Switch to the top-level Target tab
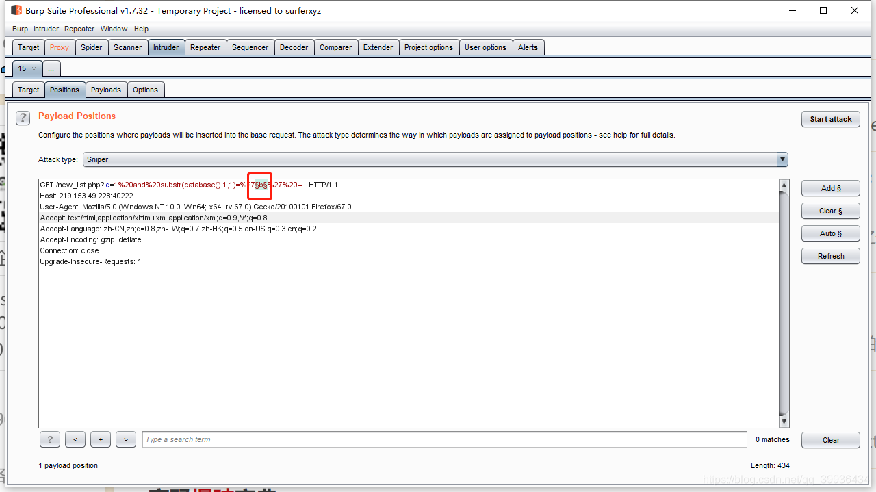 [29, 47]
